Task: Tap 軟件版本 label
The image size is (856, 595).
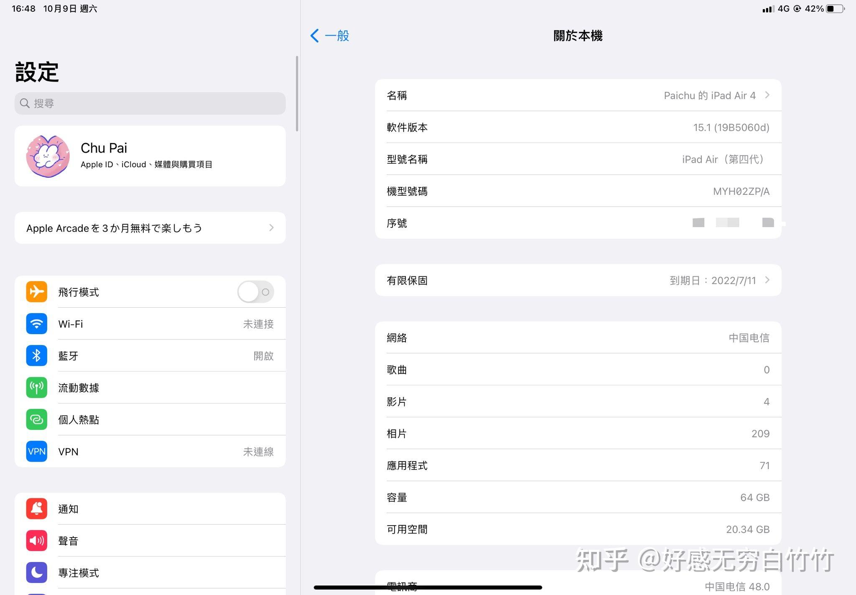Action: click(407, 128)
